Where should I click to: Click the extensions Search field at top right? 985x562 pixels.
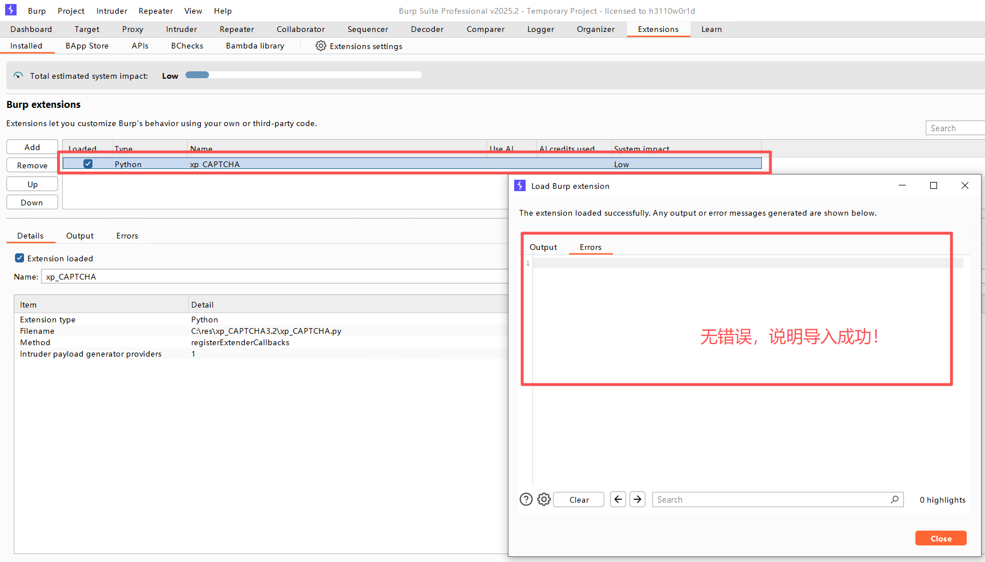pyautogui.click(x=955, y=128)
